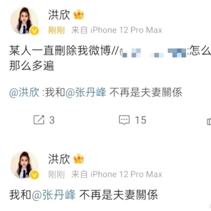Tap 来自 iPhone 12 Pro Max in second post
The image size is (211, 211).
point(117,174)
